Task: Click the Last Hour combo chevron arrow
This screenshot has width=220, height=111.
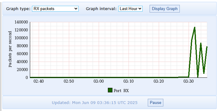Action: (x=140, y=9)
